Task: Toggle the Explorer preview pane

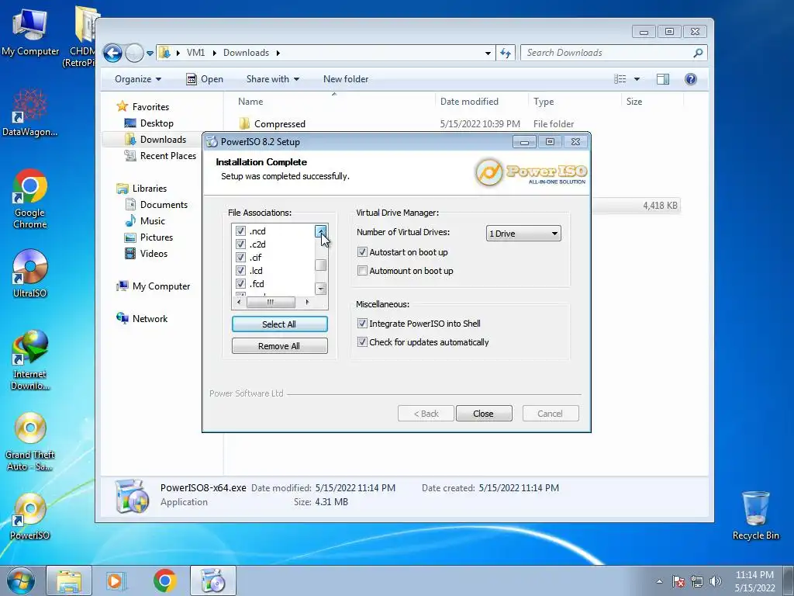Action: (663, 79)
